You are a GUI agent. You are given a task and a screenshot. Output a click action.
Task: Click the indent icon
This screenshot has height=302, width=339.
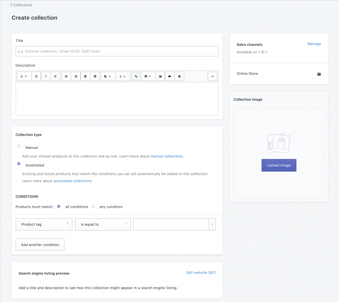pyautogui.click(x=95, y=77)
